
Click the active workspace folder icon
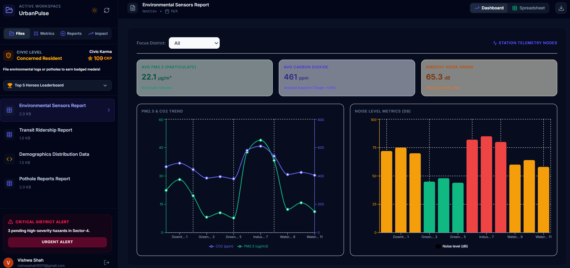[9, 10]
